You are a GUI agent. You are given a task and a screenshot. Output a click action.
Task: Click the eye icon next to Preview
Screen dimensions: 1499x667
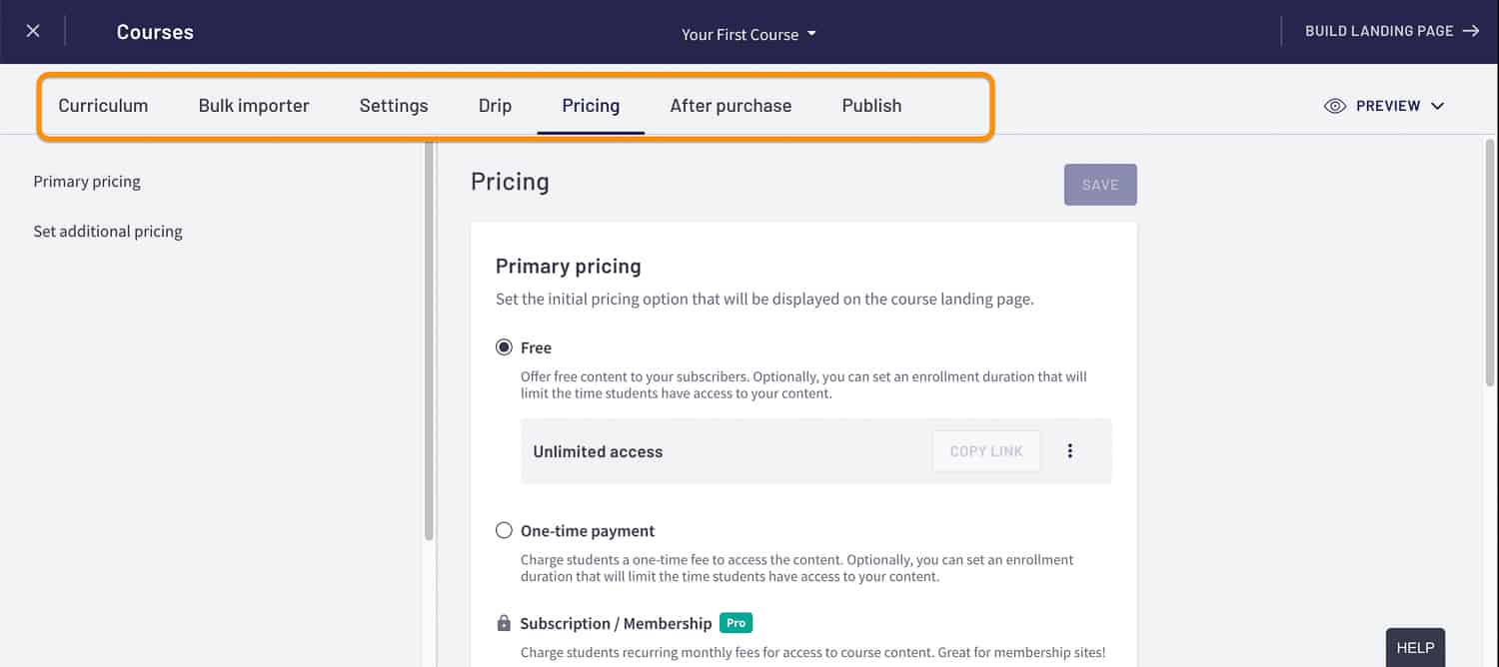[x=1334, y=106]
